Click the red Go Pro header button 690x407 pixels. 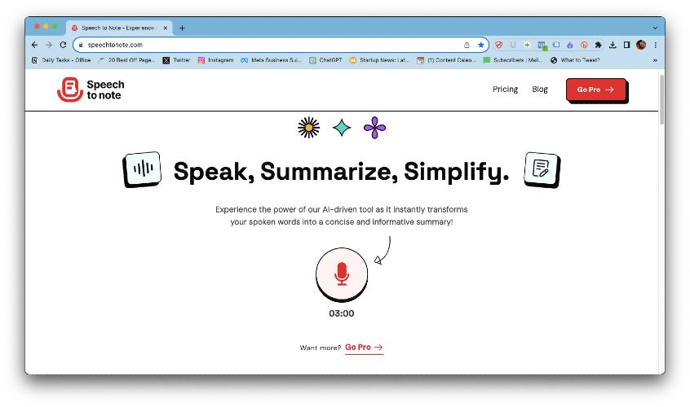(596, 90)
